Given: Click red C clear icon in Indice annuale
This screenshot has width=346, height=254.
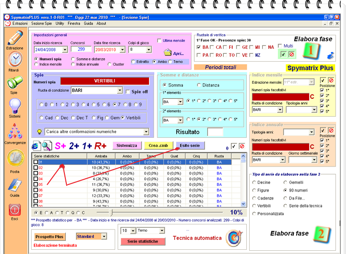Looking at the screenshot, I should coord(312,147).
